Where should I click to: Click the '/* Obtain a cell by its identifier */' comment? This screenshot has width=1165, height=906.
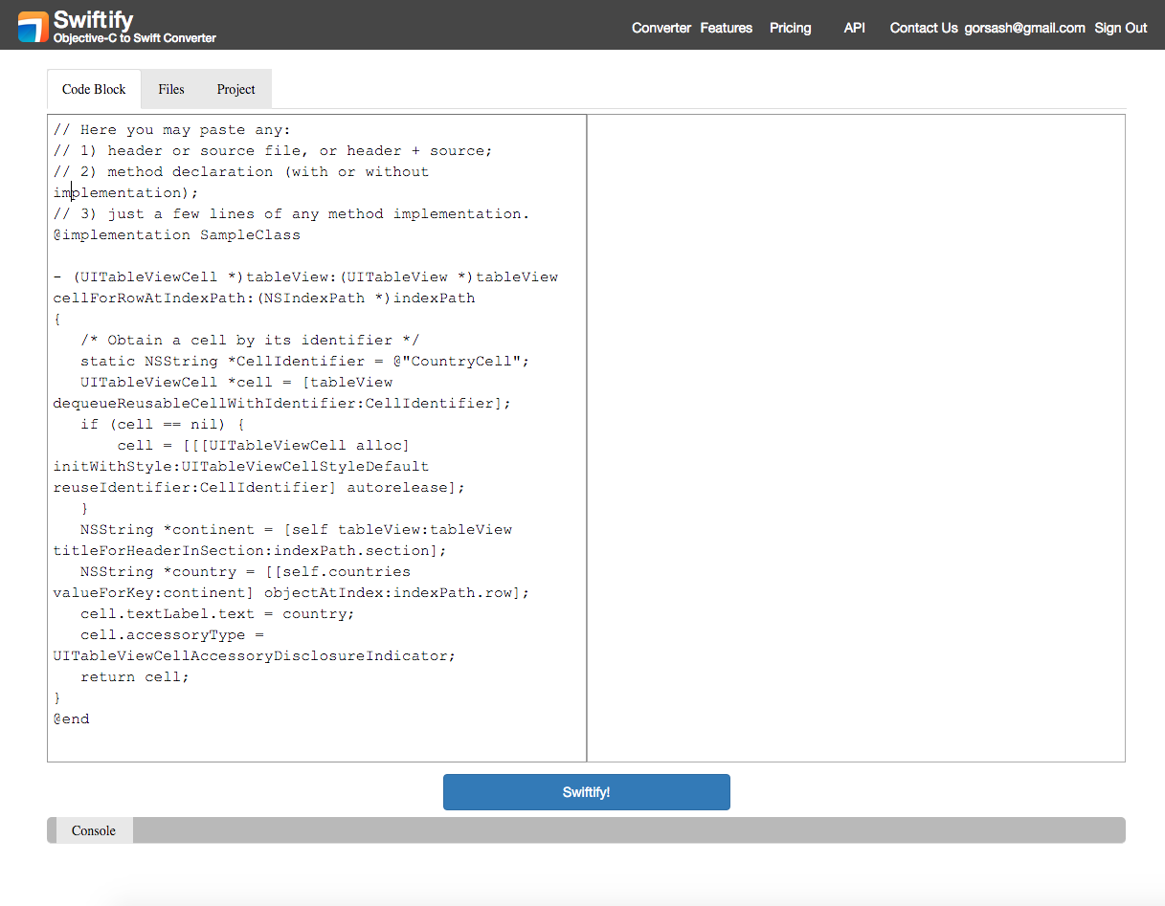(x=250, y=340)
